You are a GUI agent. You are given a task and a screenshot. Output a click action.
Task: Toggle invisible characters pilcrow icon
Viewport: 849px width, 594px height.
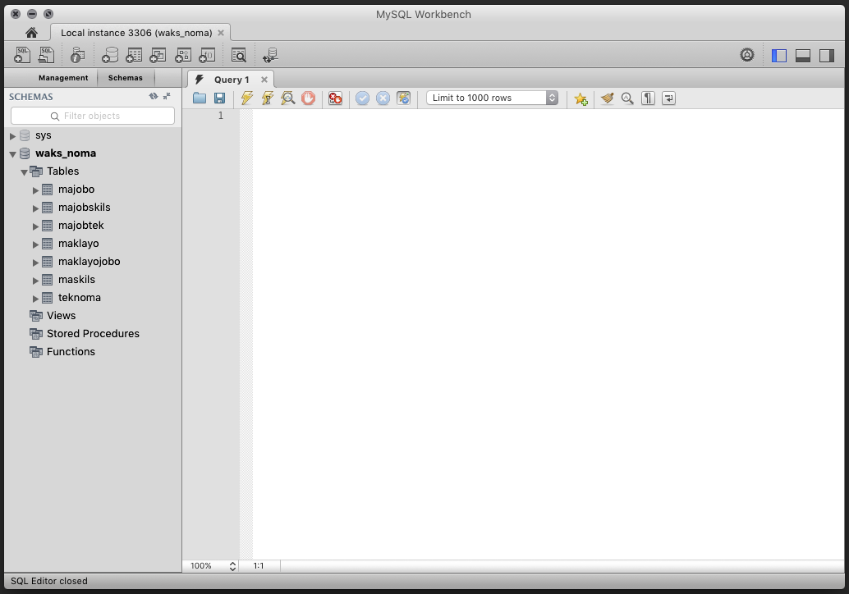point(648,98)
